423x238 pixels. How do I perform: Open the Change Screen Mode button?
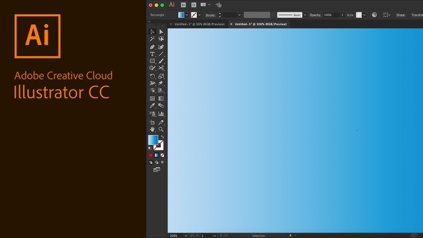[x=157, y=170]
